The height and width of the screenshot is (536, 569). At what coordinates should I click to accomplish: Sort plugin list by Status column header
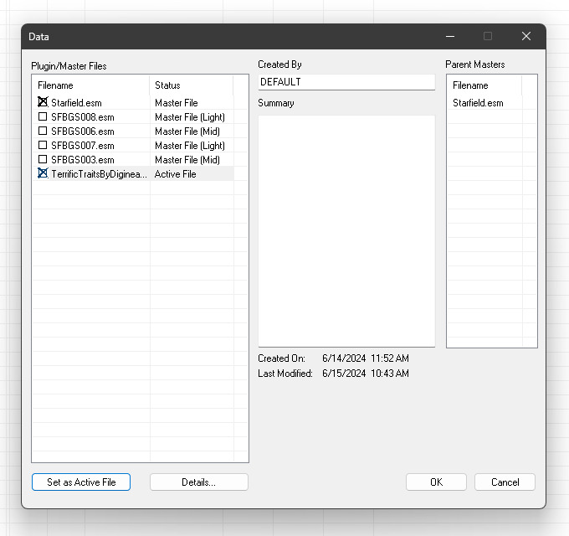[x=192, y=85]
